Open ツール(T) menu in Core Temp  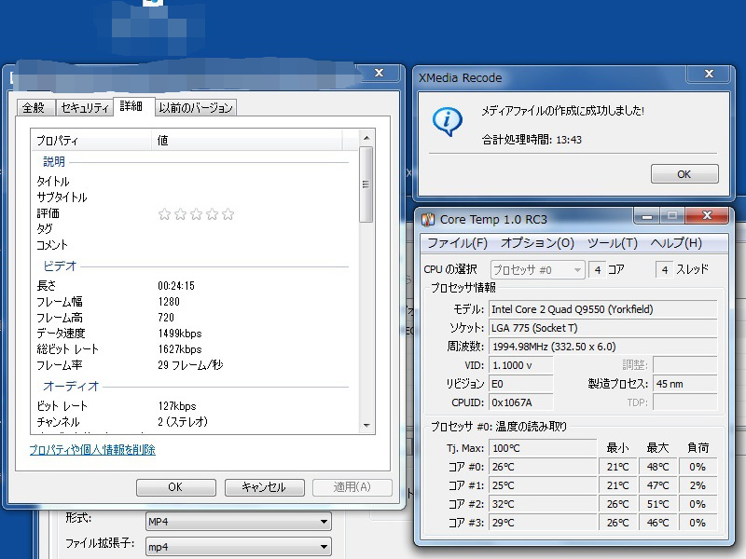(x=612, y=243)
